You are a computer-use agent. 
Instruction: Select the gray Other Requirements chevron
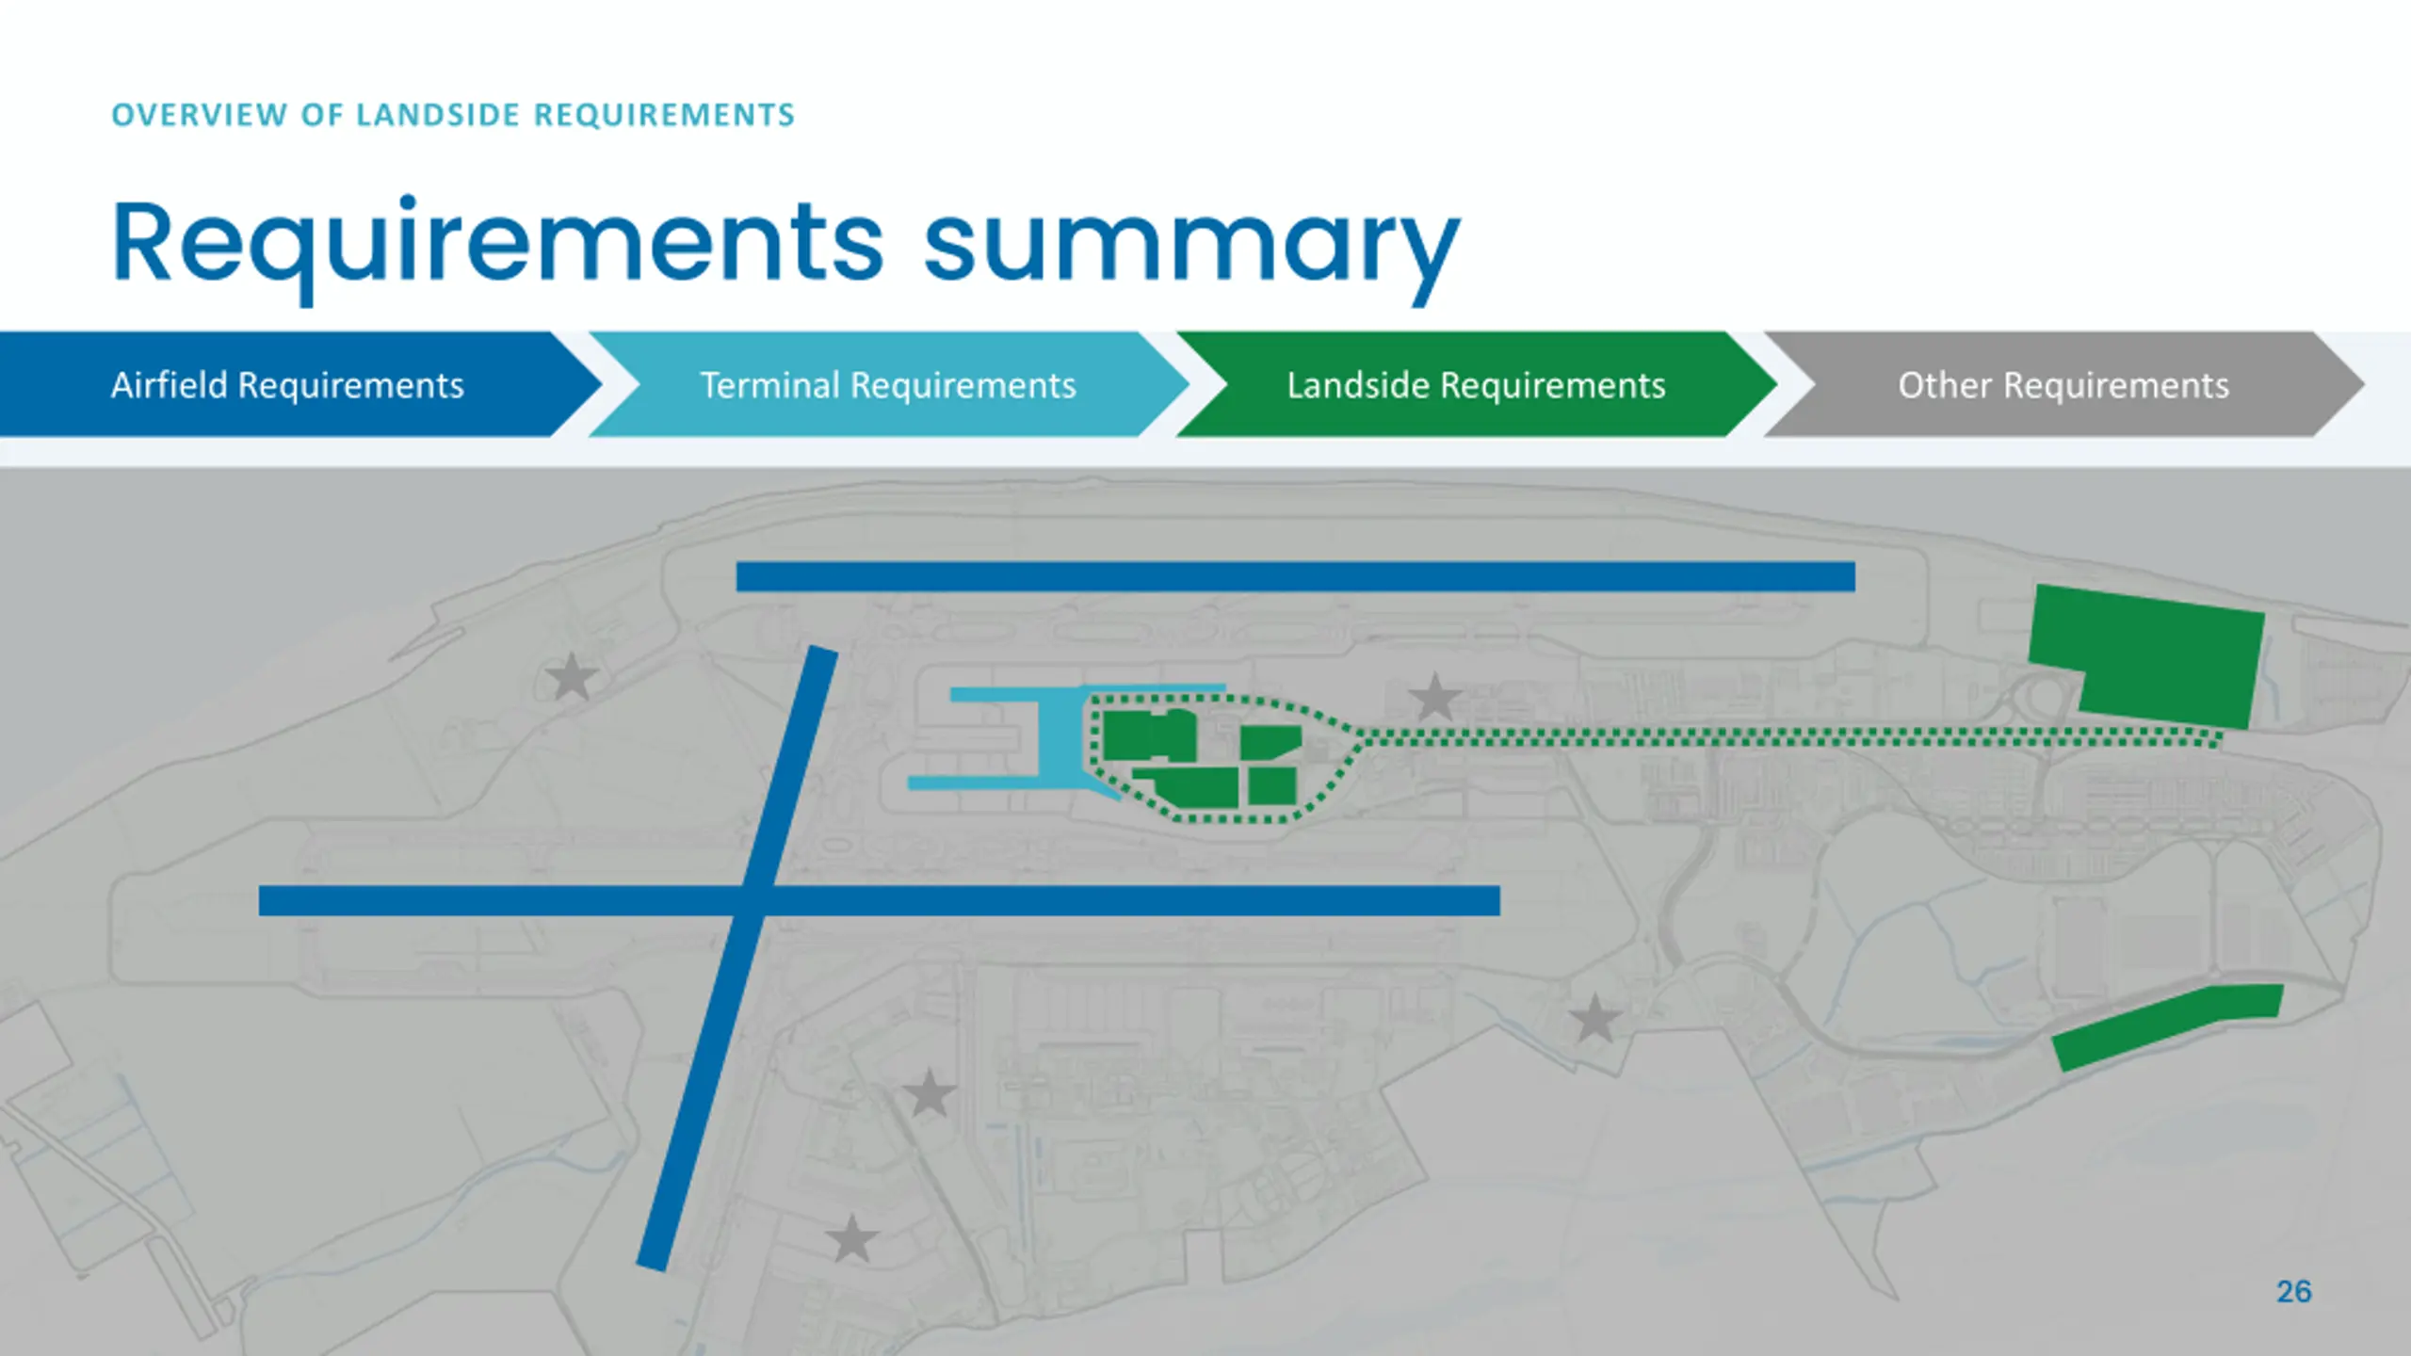[x=2063, y=385]
